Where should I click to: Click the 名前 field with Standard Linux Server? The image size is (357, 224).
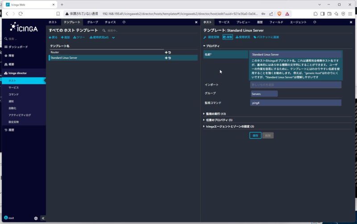coord(296,54)
